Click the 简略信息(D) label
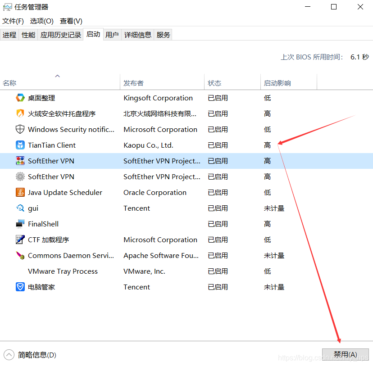Screen dimensions: 373x366 click(37, 355)
